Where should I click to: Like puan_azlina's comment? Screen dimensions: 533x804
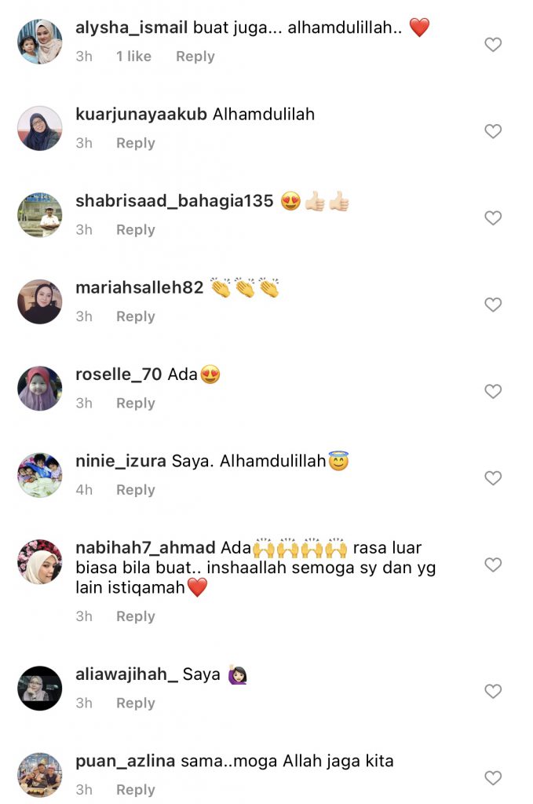click(x=492, y=778)
